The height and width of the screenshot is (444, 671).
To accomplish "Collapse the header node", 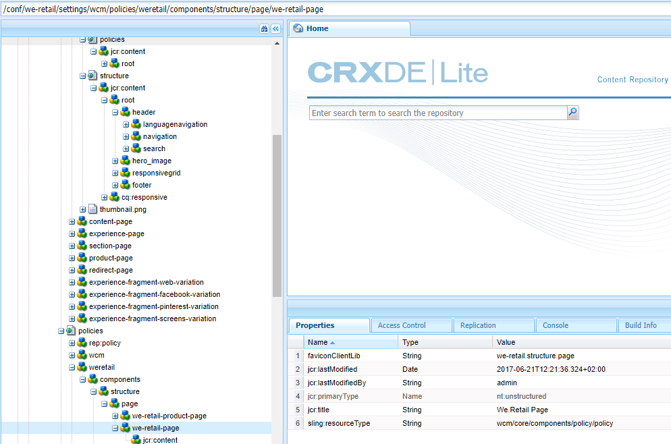I will 115,112.
